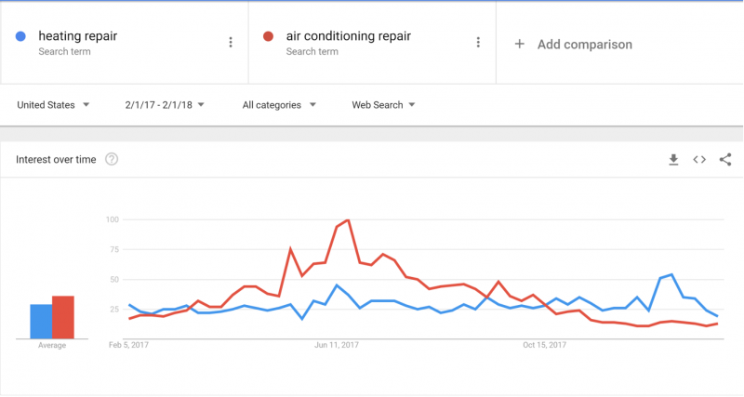744x397 pixels.
Task: Open air conditioning repair three-dot menu
Action: 478,42
